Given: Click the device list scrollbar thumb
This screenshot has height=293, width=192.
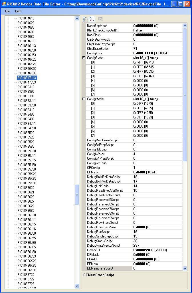Looking at the screenshot, I should point(77,195).
